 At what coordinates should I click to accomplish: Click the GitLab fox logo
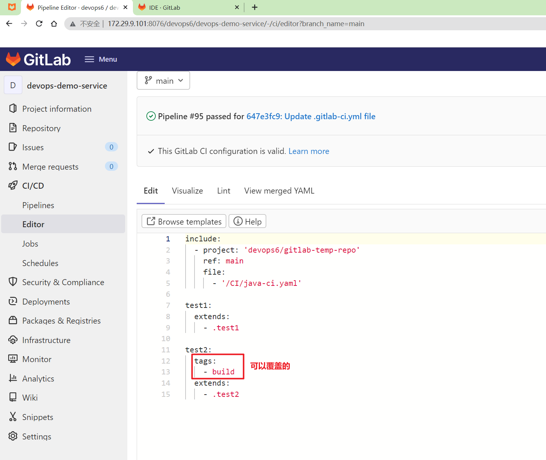point(13,59)
